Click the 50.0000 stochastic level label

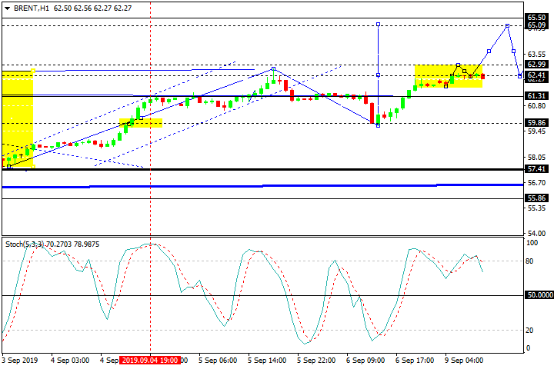(x=539, y=294)
